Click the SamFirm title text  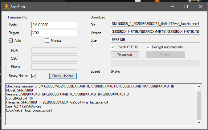pos(18,7)
